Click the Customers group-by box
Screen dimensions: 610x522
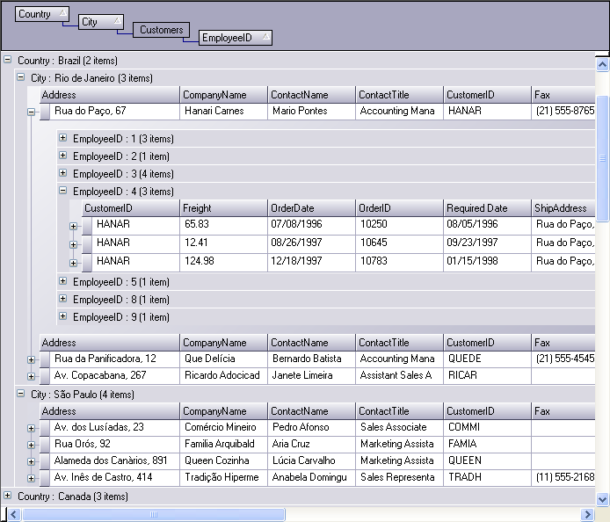coord(161,30)
